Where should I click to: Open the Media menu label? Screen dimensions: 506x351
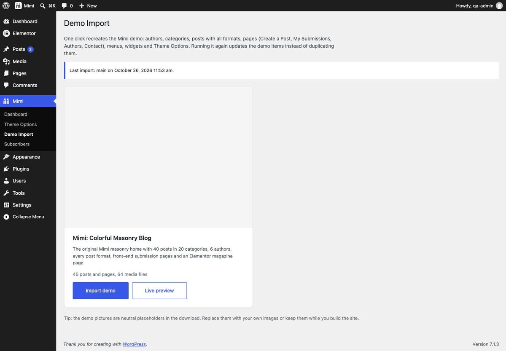point(19,62)
